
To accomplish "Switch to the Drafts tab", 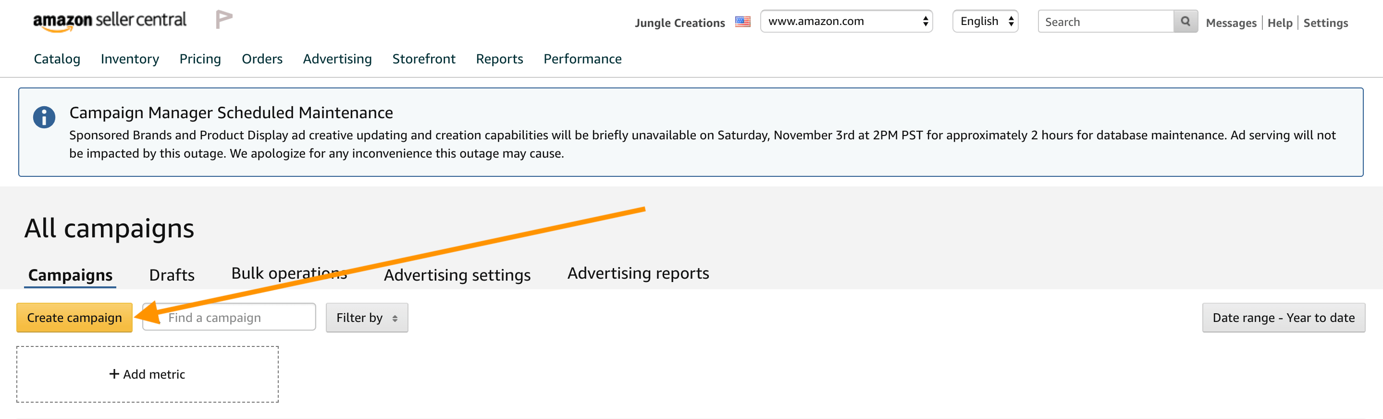I will (172, 275).
